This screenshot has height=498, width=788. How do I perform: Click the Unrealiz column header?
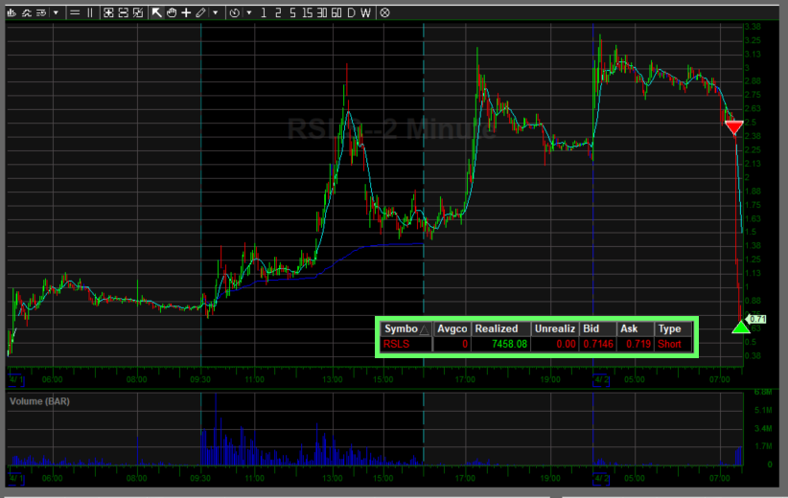[555, 328]
